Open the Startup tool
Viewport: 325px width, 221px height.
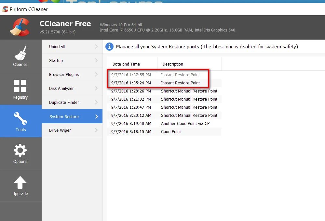coord(72,60)
